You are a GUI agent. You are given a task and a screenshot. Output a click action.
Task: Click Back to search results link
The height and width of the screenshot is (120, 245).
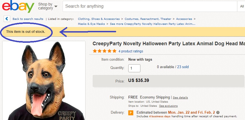point(28,19)
